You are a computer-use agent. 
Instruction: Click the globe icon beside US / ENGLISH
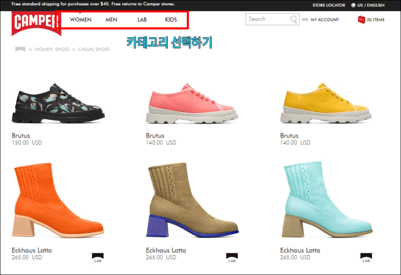(x=353, y=5)
